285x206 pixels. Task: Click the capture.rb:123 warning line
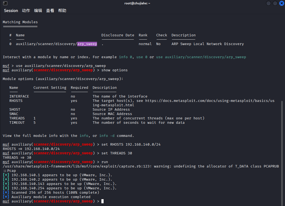(141, 169)
